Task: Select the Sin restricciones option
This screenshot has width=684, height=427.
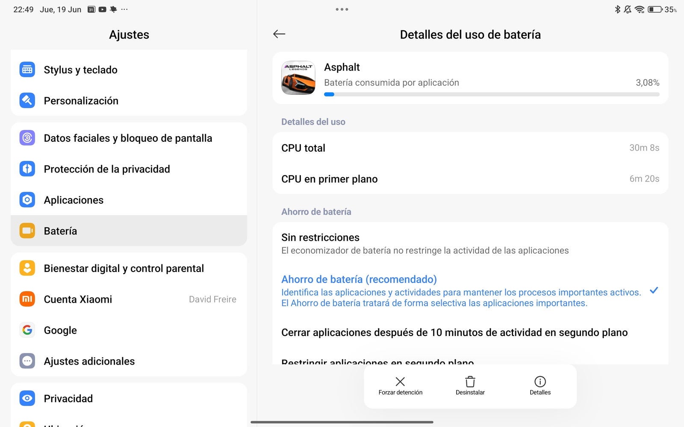Action: click(470, 243)
